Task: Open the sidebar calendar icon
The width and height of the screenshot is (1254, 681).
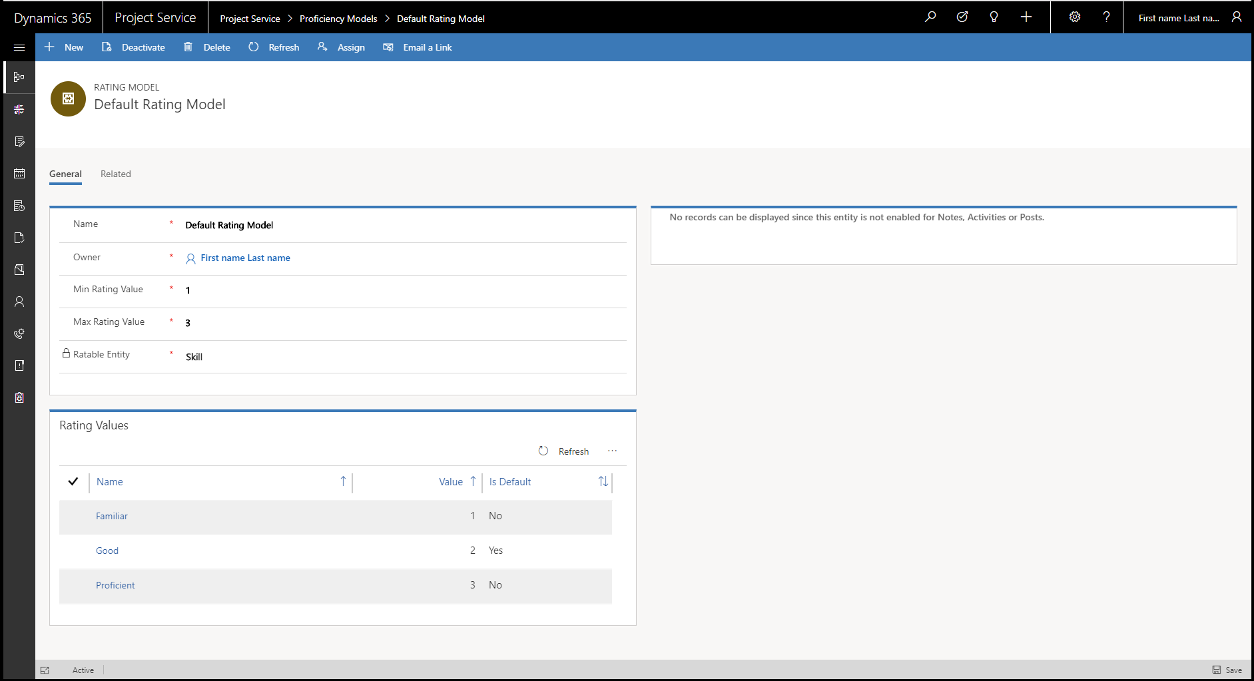Action: pyautogui.click(x=19, y=173)
